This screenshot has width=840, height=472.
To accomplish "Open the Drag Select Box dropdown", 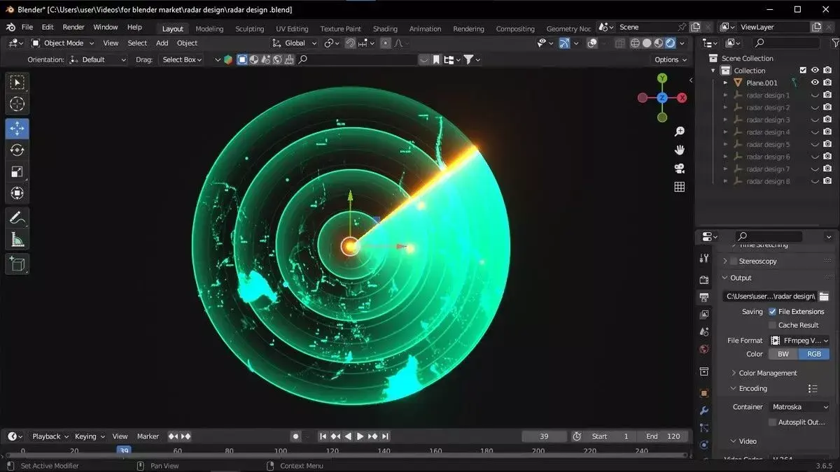I will tap(181, 60).
